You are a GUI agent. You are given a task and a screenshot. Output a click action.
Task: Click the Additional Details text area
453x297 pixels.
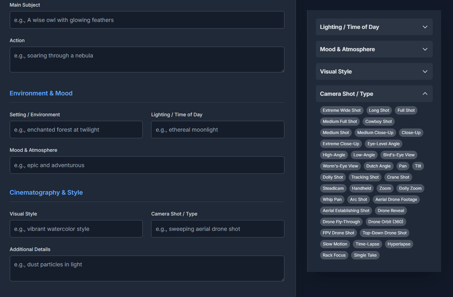147,268
